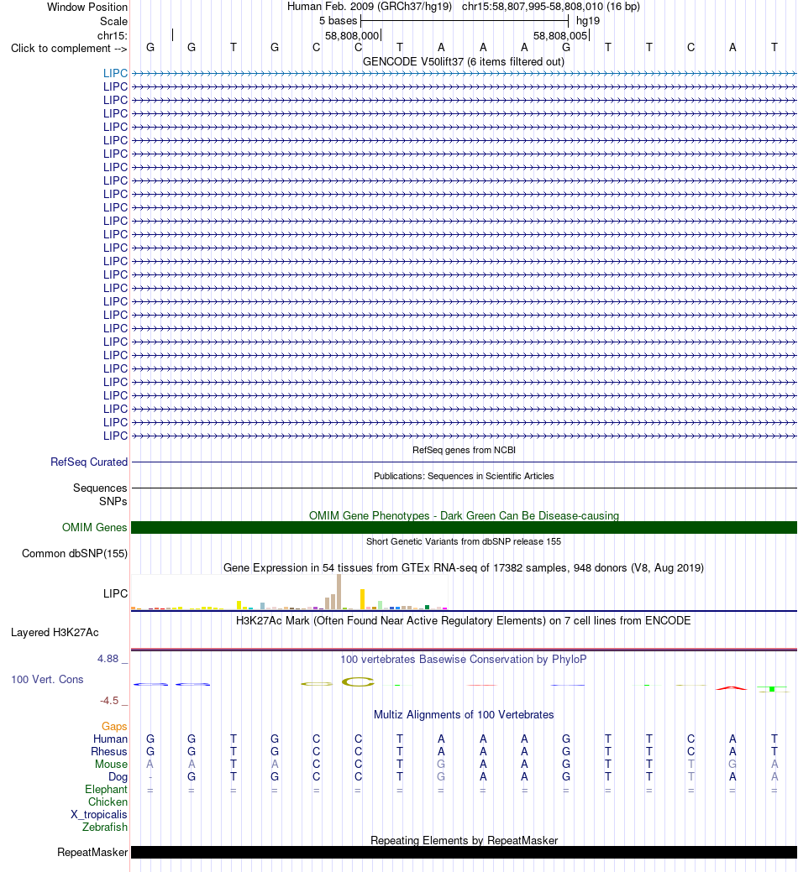The image size is (798, 872).
Task: Click the SNPs track label
Action: [113, 501]
